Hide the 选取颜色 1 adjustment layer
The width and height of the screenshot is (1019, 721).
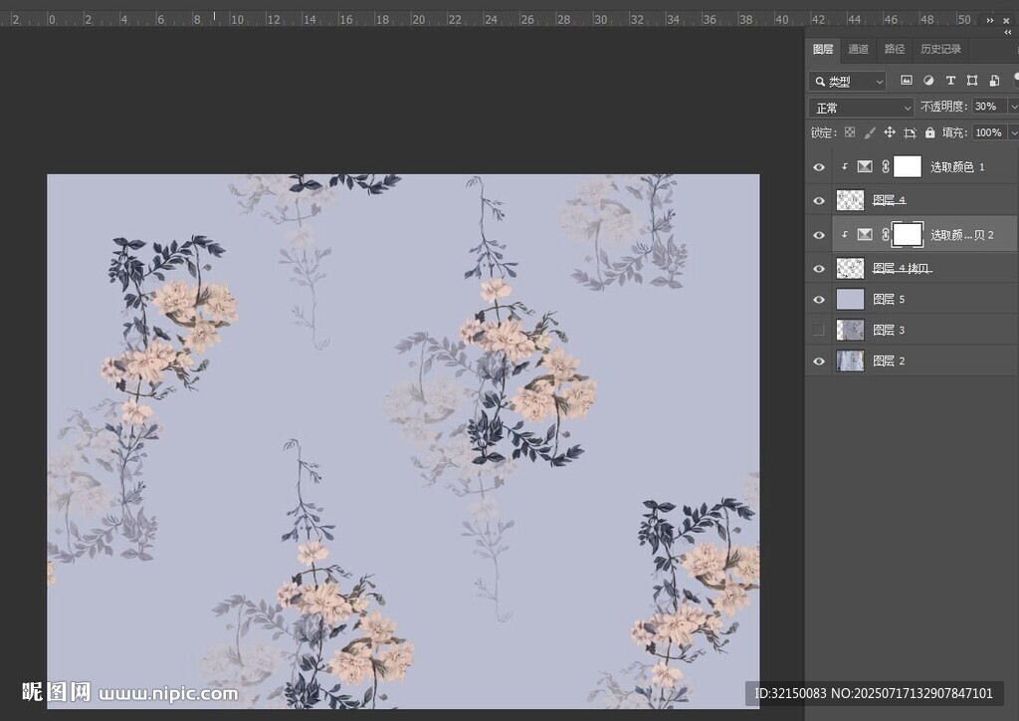point(819,167)
